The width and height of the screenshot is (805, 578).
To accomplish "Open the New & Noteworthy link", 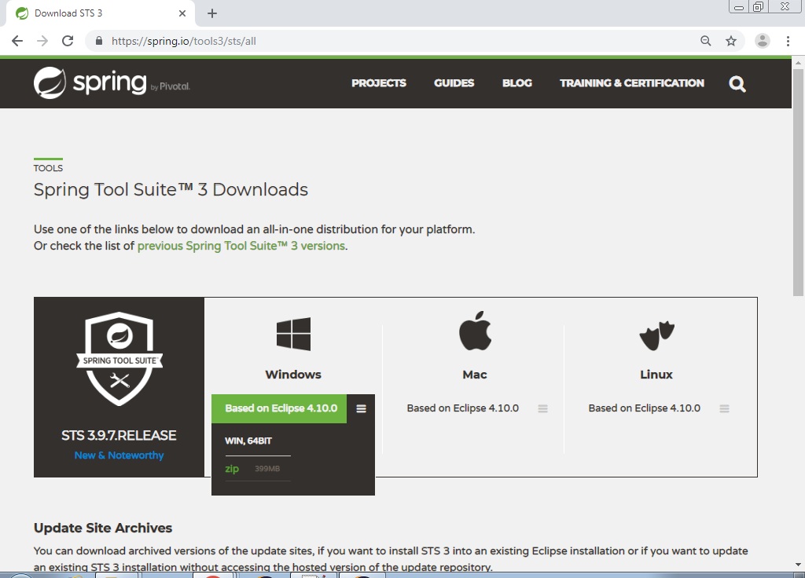I will coord(119,455).
